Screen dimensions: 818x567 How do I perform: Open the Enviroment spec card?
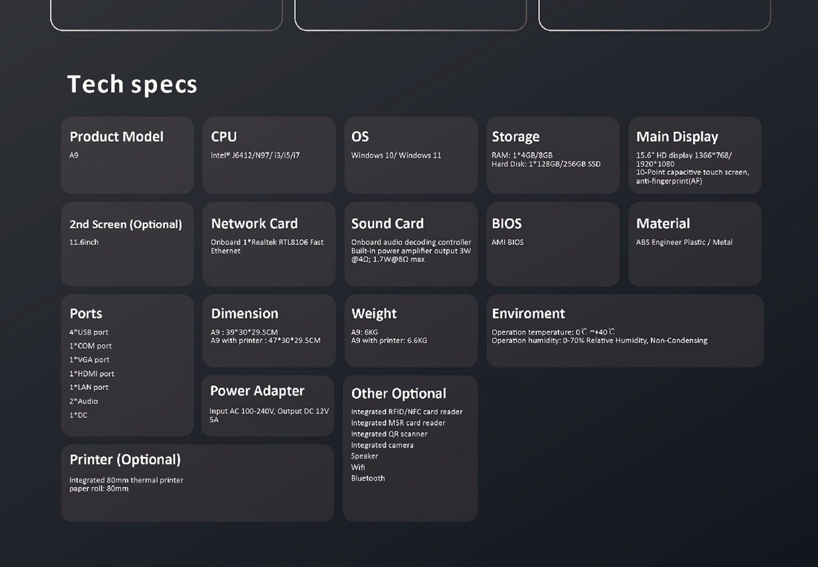[625, 331]
